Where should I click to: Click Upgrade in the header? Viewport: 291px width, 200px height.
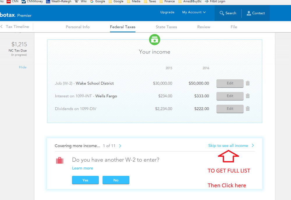pyautogui.click(x=167, y=12)
